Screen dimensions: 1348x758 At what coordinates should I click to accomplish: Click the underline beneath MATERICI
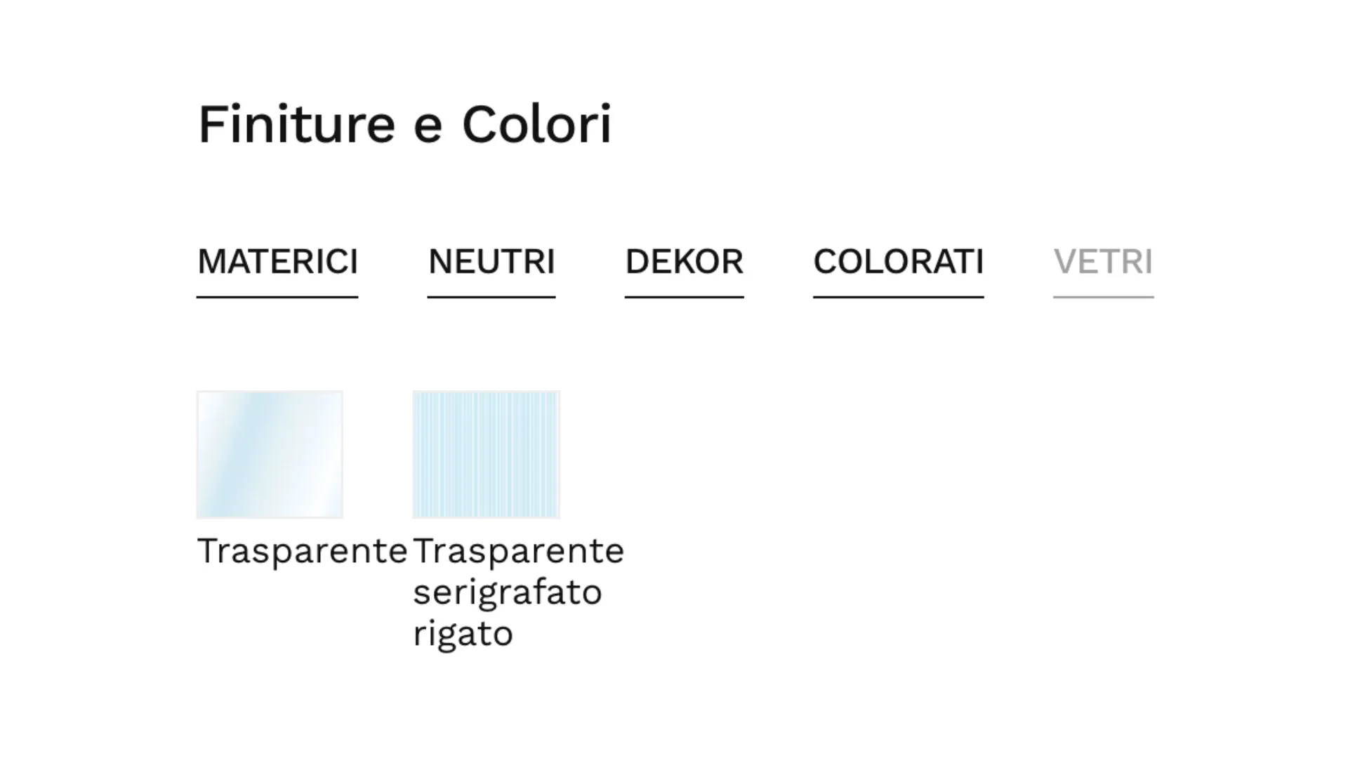point(277,297)
